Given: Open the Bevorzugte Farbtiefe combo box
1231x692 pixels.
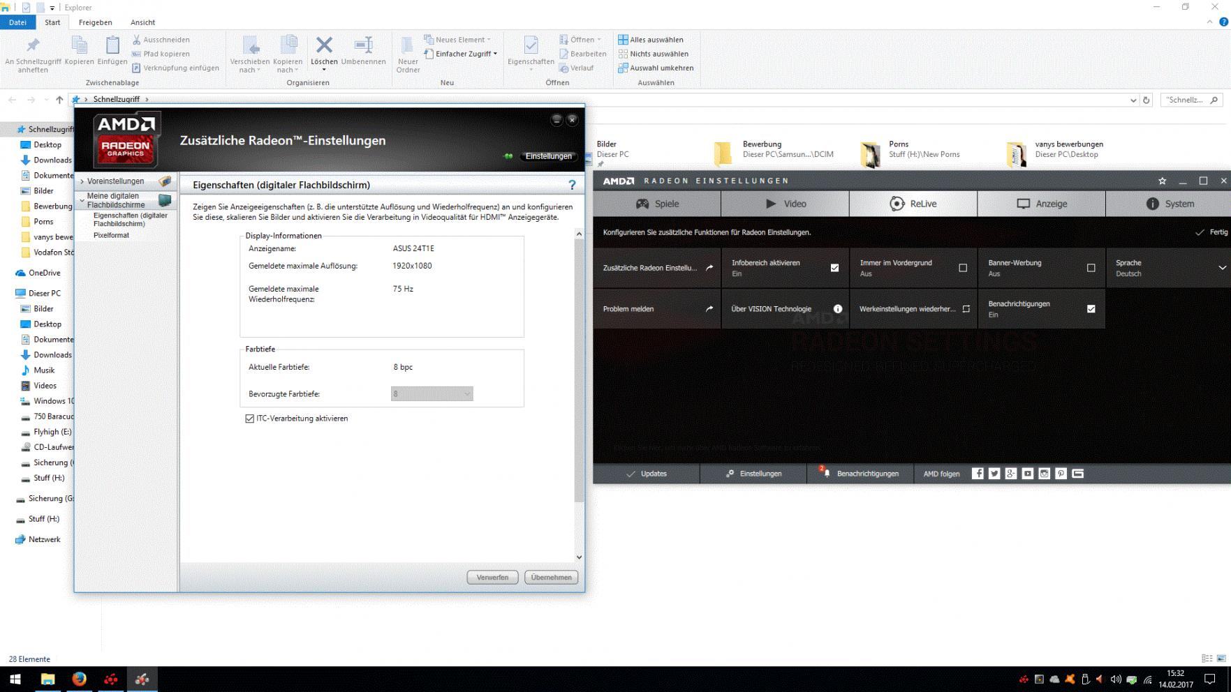Looking at the screenshot, I should [432, 394].
